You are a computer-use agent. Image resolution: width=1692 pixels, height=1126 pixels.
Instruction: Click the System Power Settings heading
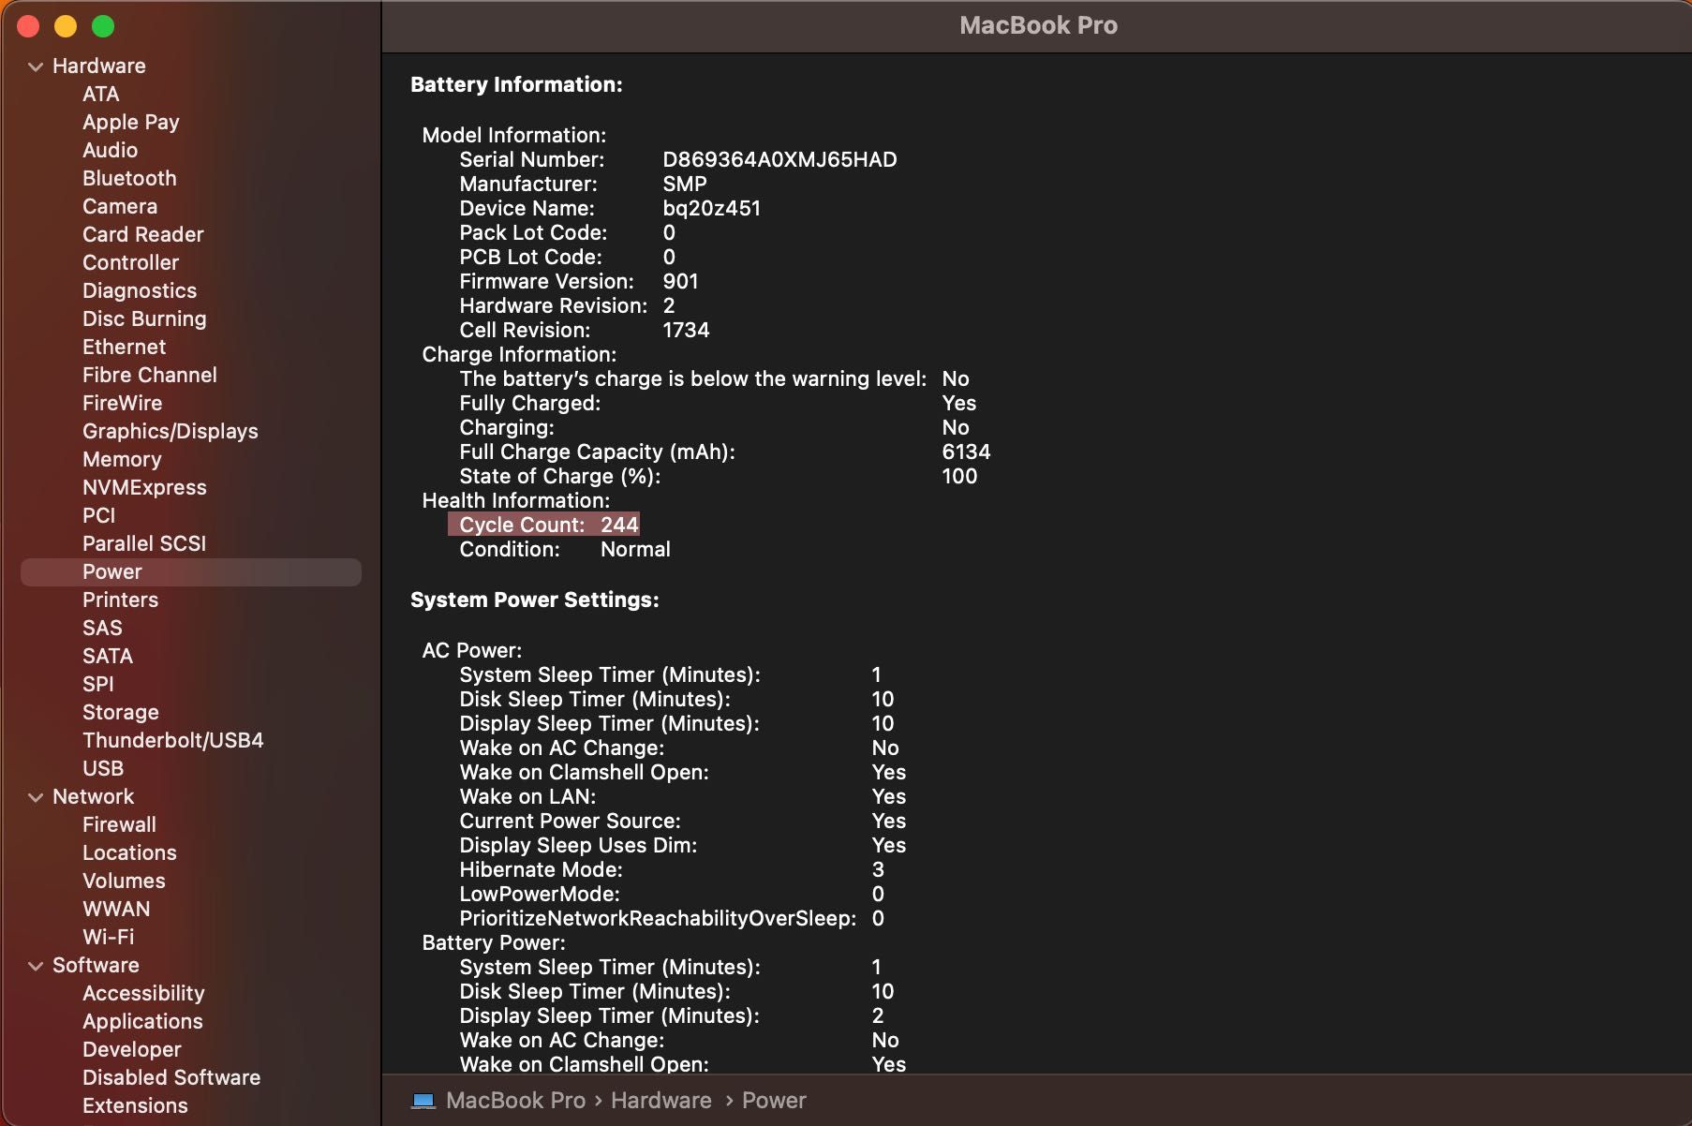point(535,600)
